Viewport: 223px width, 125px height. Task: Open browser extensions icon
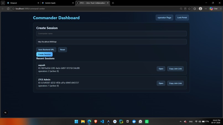click(195, 9)
